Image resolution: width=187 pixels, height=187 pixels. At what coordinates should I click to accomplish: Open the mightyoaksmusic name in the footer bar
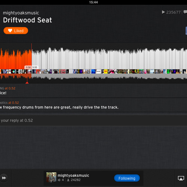point(73,175)
